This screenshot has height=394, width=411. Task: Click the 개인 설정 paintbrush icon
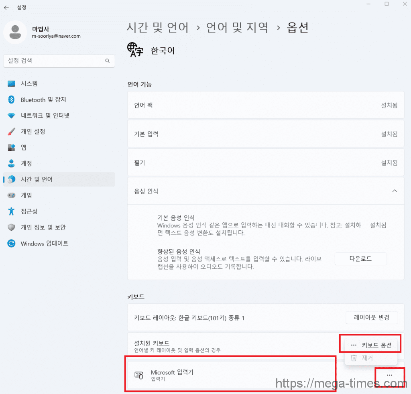coord(12,132)
